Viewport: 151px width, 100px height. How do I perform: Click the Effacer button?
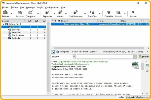(144, 57)
